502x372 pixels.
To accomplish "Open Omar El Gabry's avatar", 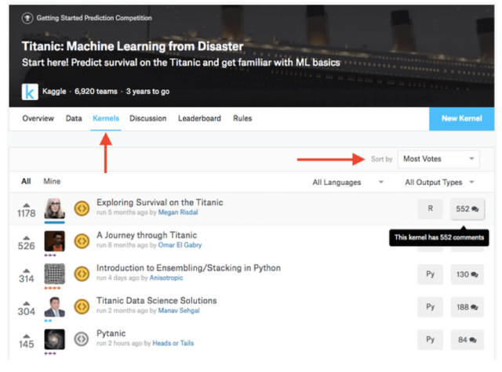I will (x=54, y=241).
